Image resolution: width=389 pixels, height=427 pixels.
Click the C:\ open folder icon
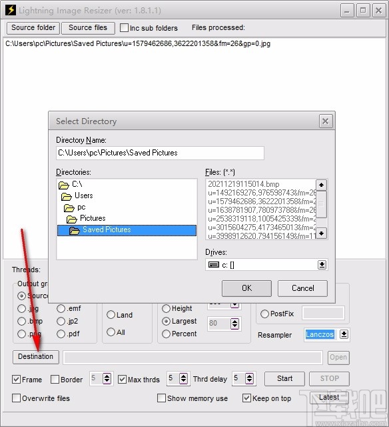click(64, 185)
